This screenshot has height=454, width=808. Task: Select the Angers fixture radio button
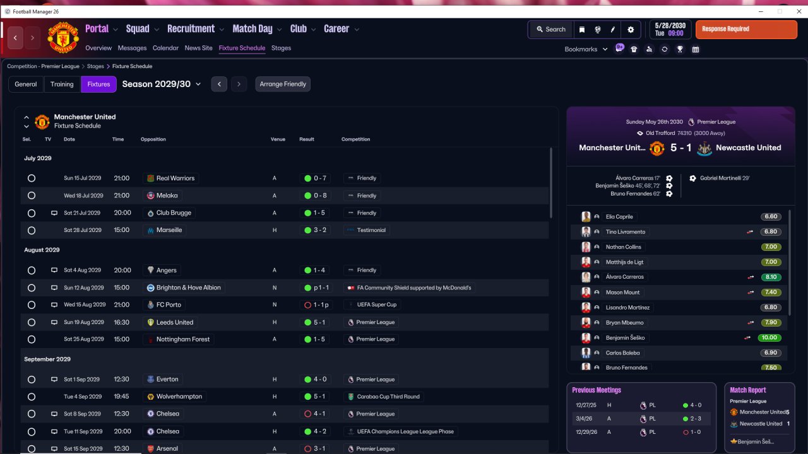[32, 271]
